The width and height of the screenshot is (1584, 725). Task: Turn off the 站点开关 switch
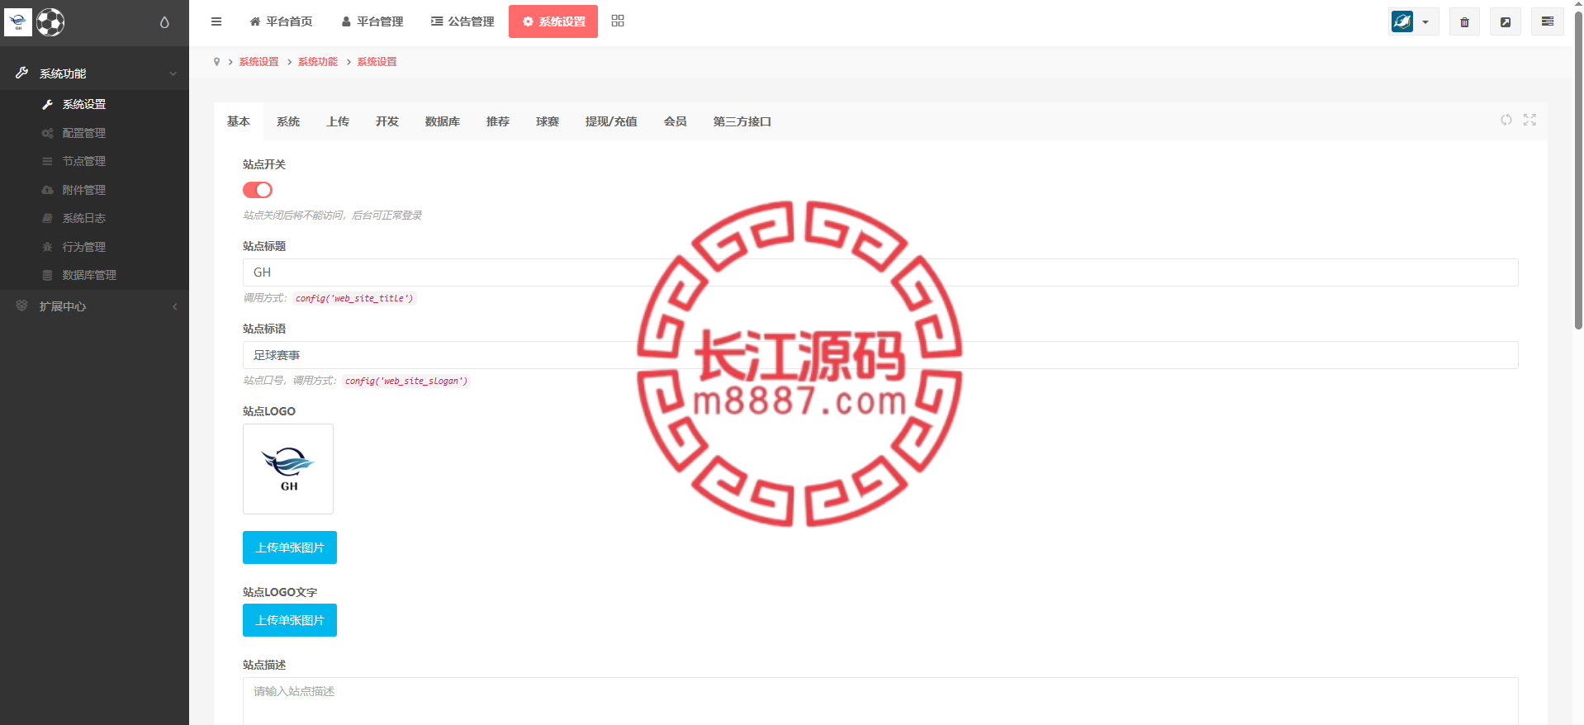(258, 190)
